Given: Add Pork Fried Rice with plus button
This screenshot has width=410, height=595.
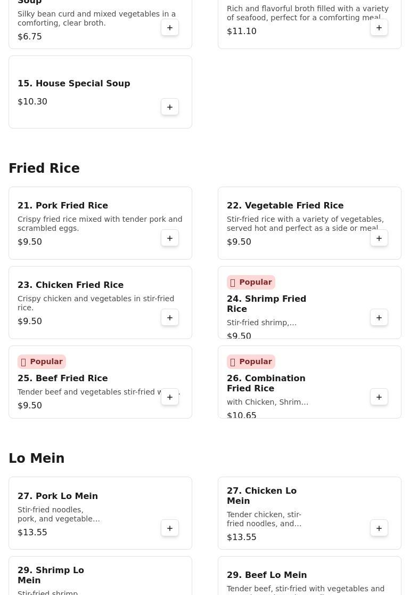Looking at the screenshot, I should [170, 238].
